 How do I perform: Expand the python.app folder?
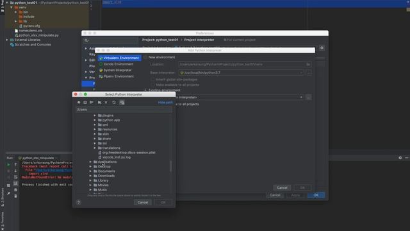(x=95, y=120)
